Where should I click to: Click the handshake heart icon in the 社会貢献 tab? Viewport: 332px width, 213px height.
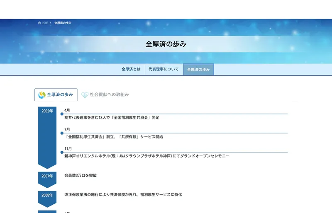(x=85, y=95)
